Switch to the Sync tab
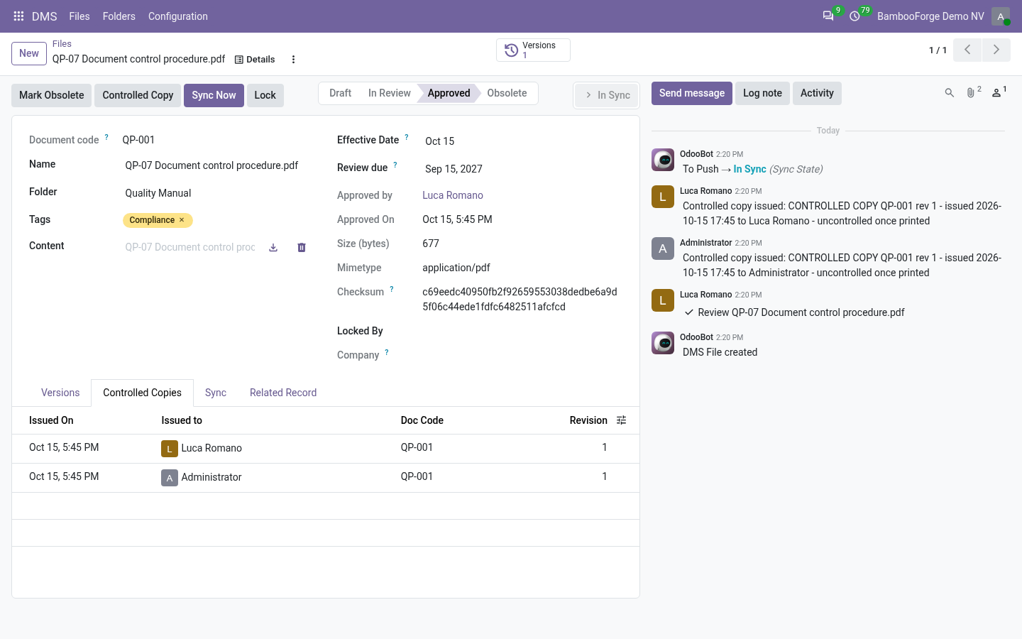1022x639 pixels. pyautogui.click(x=216, y=393)
